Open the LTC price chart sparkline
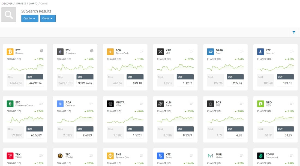This screenshot has height=166, width=300. click(x=275, y=68)
